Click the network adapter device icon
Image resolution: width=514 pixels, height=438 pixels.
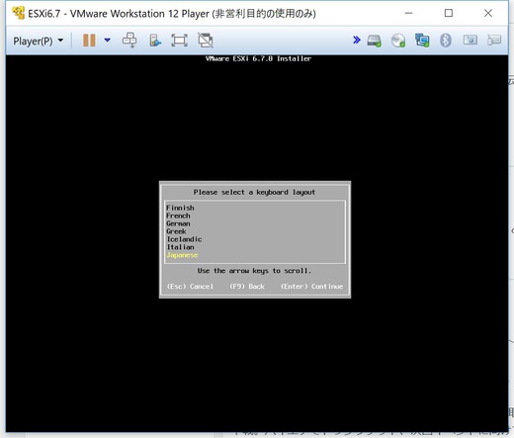422,41
